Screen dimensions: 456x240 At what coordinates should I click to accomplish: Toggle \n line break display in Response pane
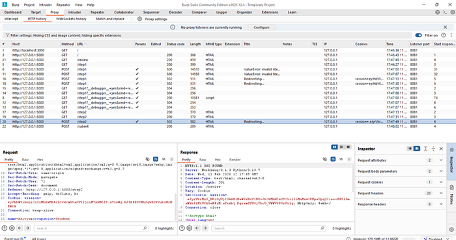[341, 159]
